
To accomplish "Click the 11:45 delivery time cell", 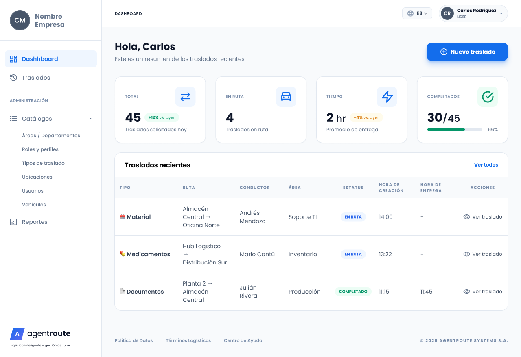I will pos(426,292).
